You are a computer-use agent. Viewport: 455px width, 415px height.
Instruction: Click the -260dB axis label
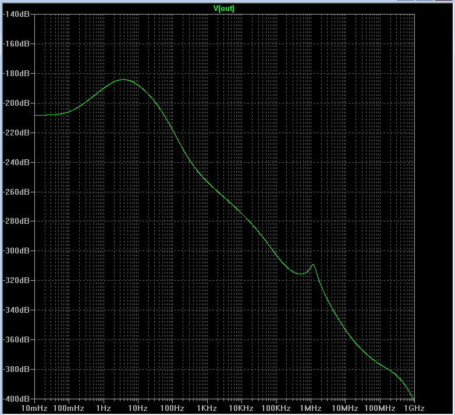coord(16,192)
